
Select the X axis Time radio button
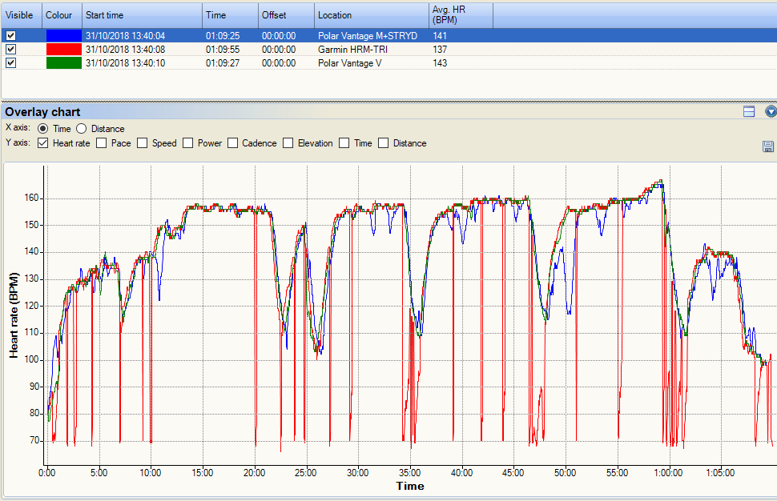[43, 129]
